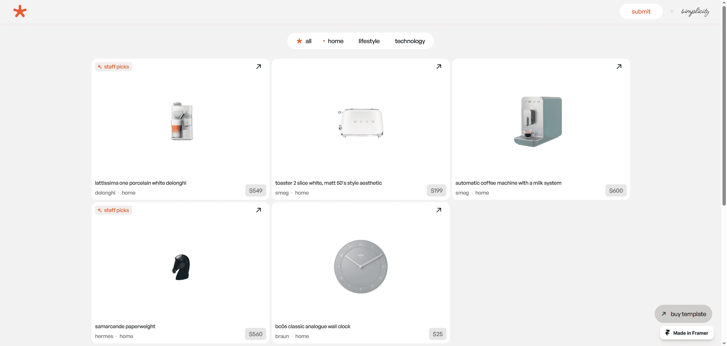Image resolution: width=727 pixels, height=346 pixels.
Task: Click home category label on delonghi card
Action: pyautogui.click(x=129, y=193)
